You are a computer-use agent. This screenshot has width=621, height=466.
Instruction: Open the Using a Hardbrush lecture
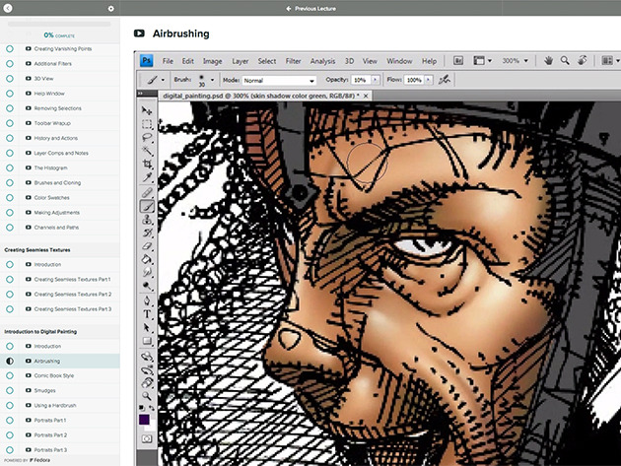pos(55,406)
